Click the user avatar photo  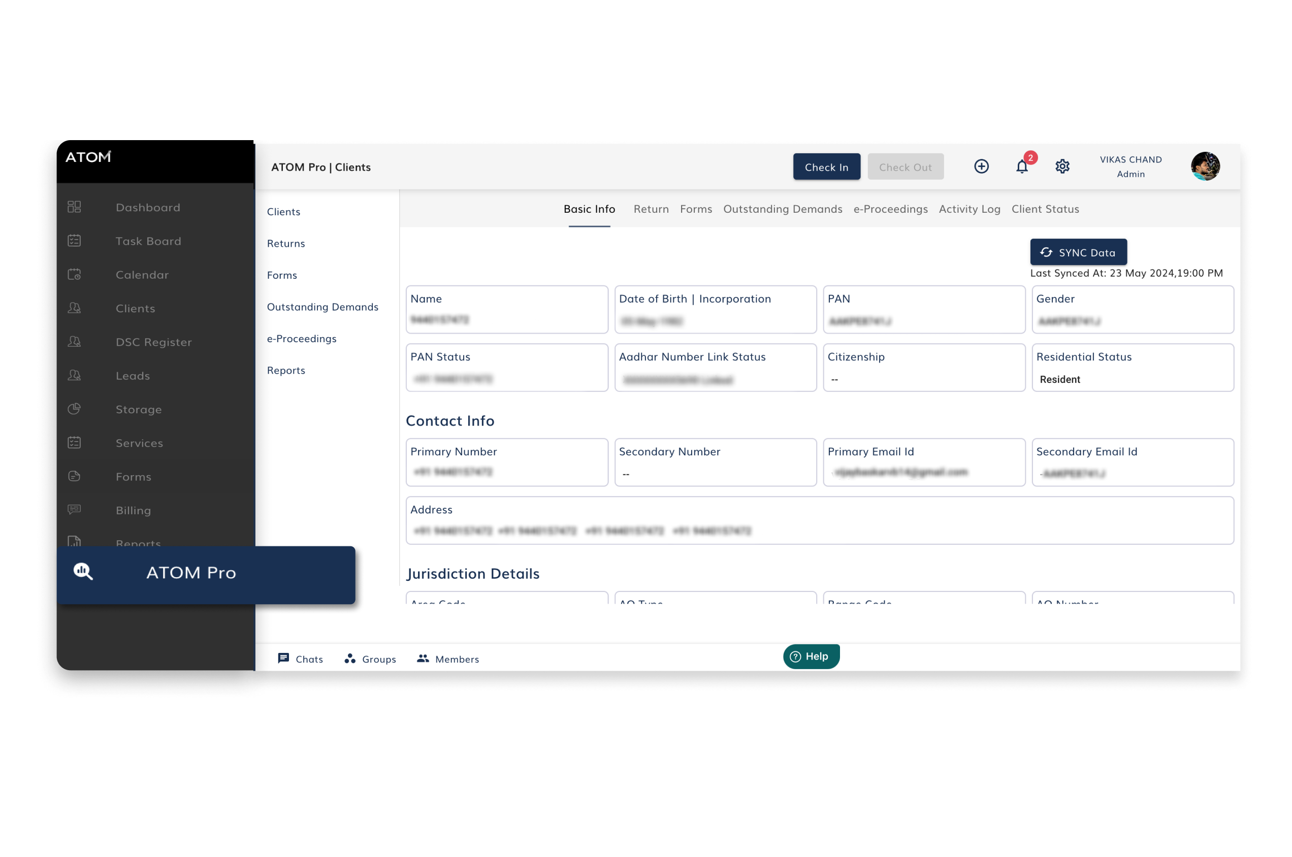click(1206, 167)
